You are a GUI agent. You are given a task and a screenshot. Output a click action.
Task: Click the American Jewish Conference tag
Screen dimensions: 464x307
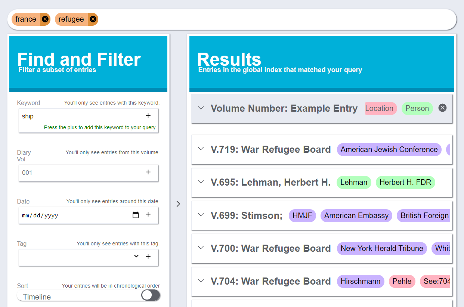tap(389, 149)
